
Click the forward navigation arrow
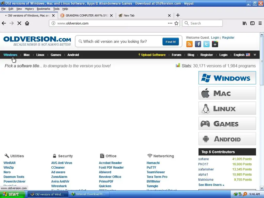(12, 23)
